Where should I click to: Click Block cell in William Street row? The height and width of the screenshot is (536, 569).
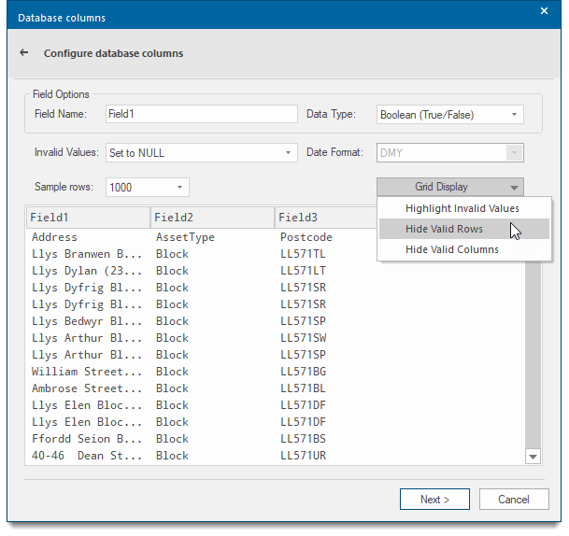pos(172,372)
